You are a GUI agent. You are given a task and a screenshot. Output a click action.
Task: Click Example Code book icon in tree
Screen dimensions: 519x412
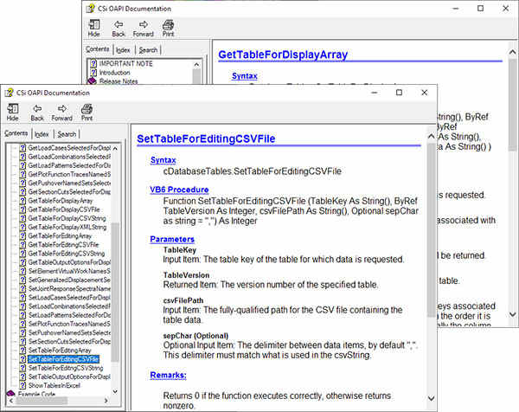(x=10, y=393)
